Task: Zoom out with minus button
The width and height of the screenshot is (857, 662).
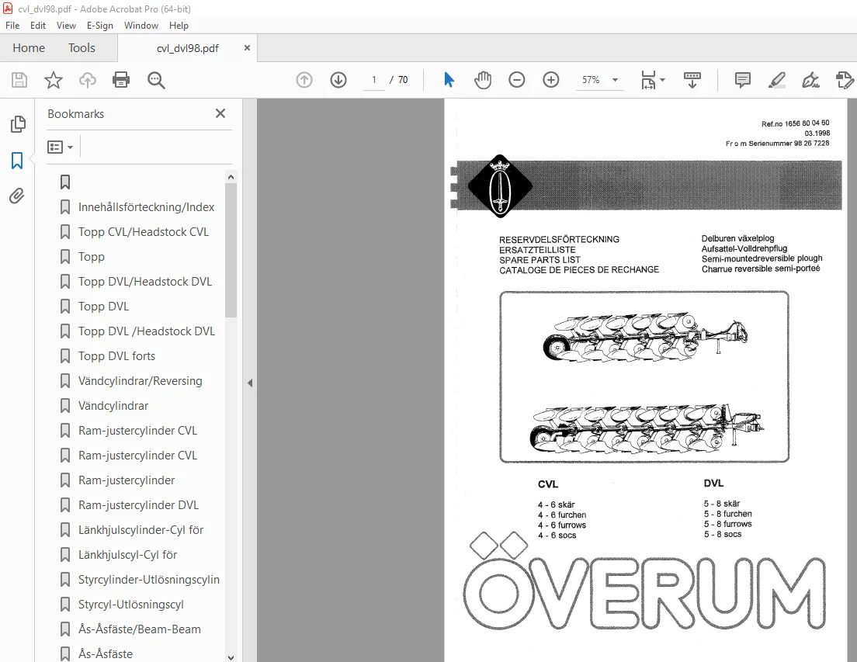Action: (x=516, y=80)
